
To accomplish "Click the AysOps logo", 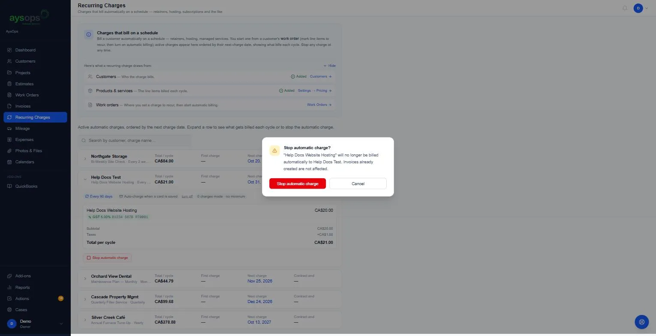I will point(29,17).
